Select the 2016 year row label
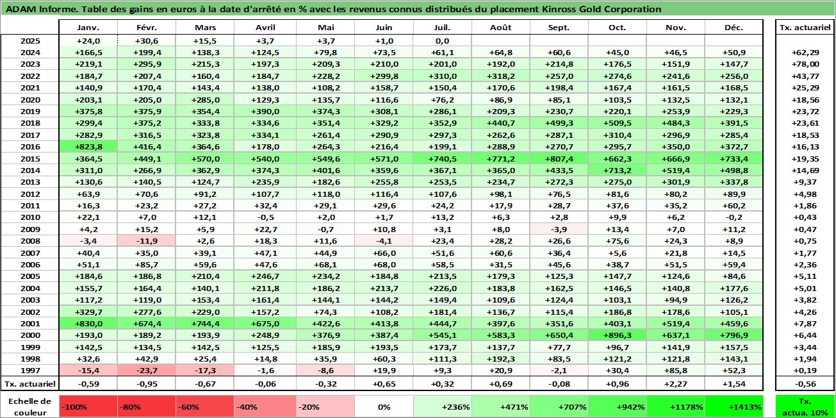 pyautogui.click(x=30, y=146)
